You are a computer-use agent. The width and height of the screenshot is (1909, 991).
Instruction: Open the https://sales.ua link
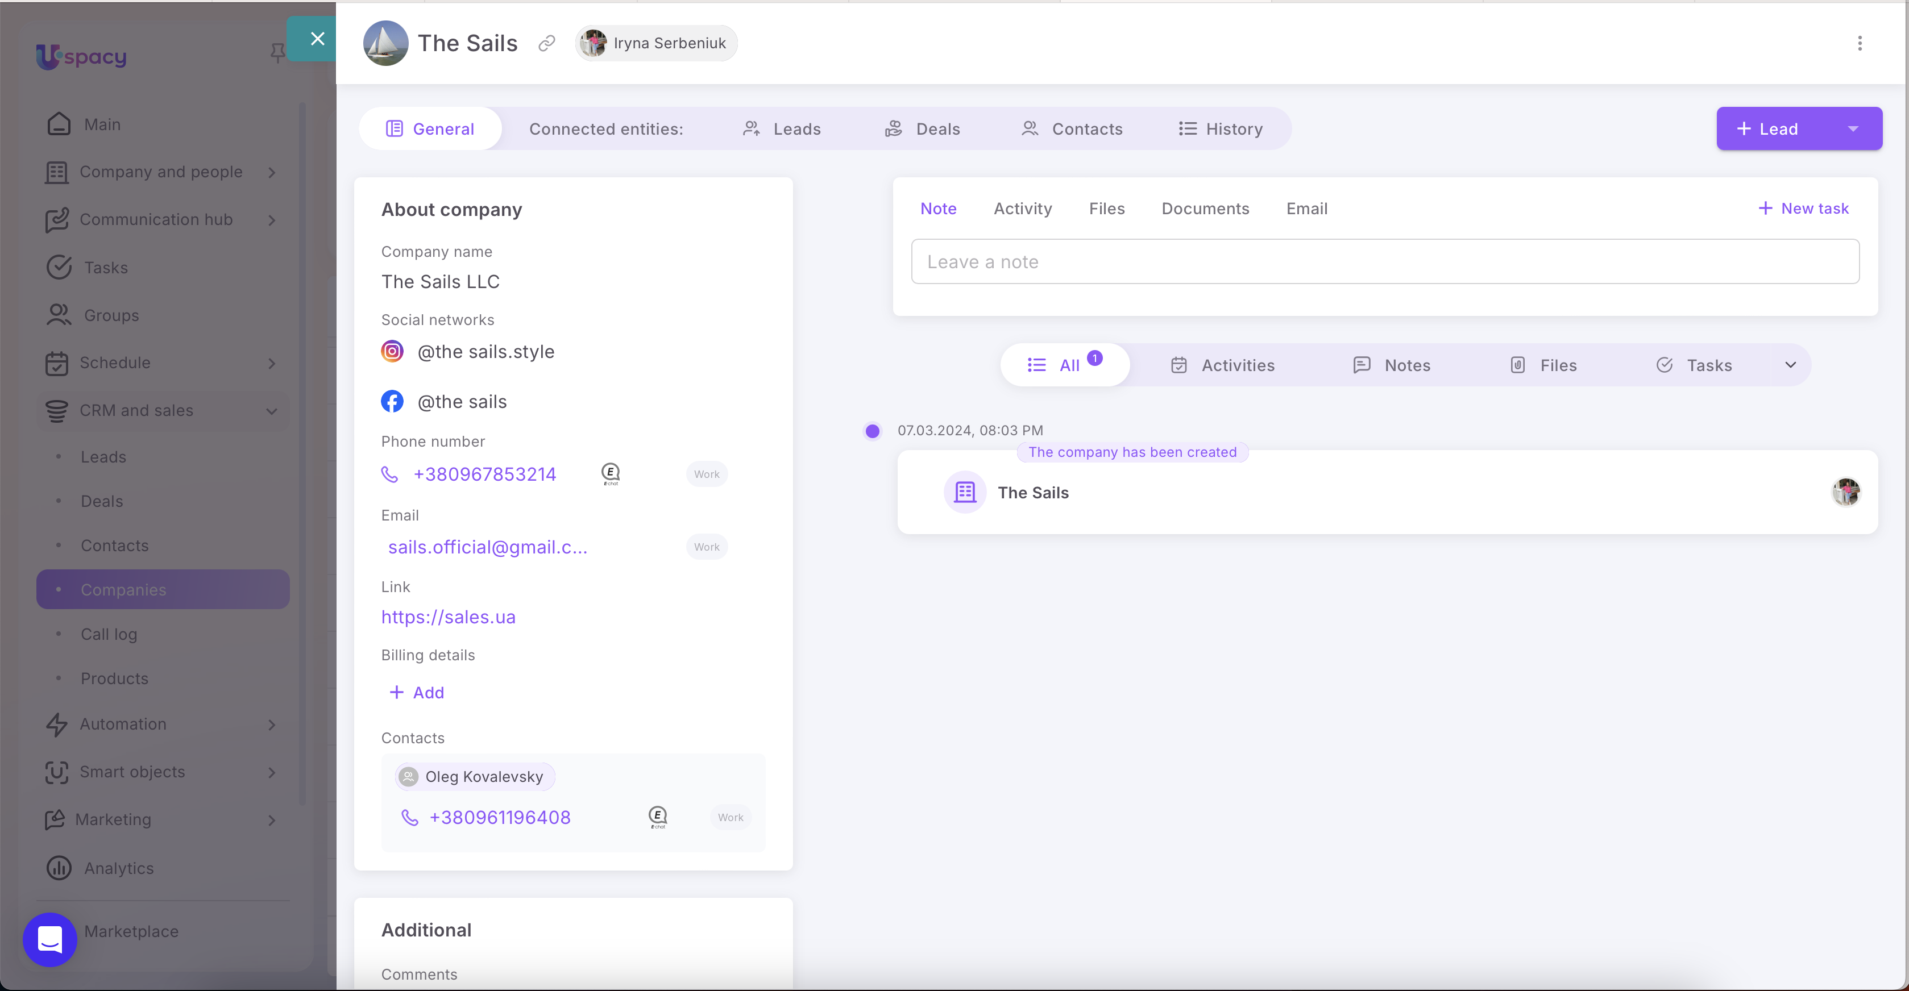[447, 617]
